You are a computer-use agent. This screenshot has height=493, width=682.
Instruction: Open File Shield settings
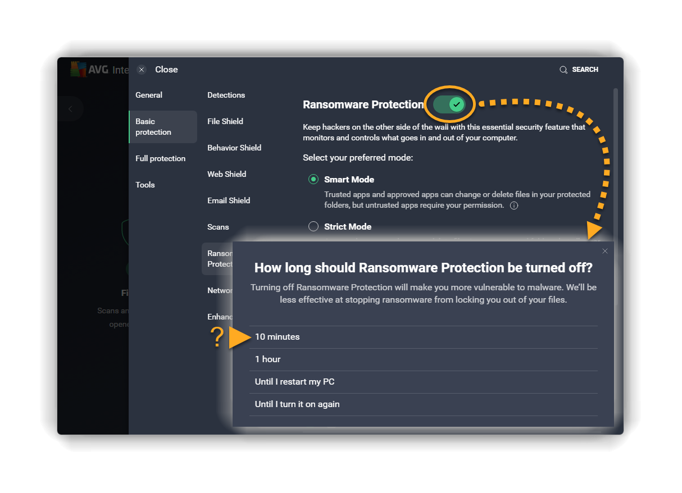click(225, 121)
